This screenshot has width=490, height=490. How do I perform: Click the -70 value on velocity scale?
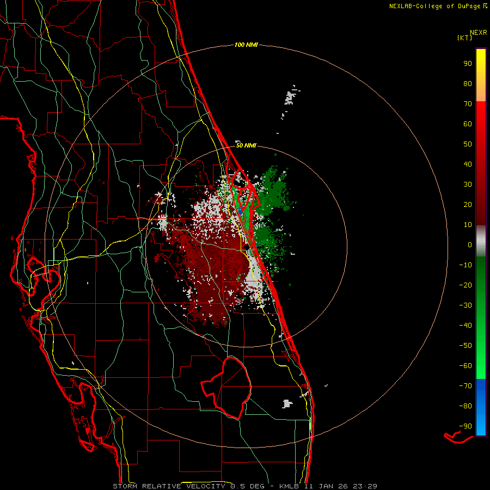click(x=465, y=386)
